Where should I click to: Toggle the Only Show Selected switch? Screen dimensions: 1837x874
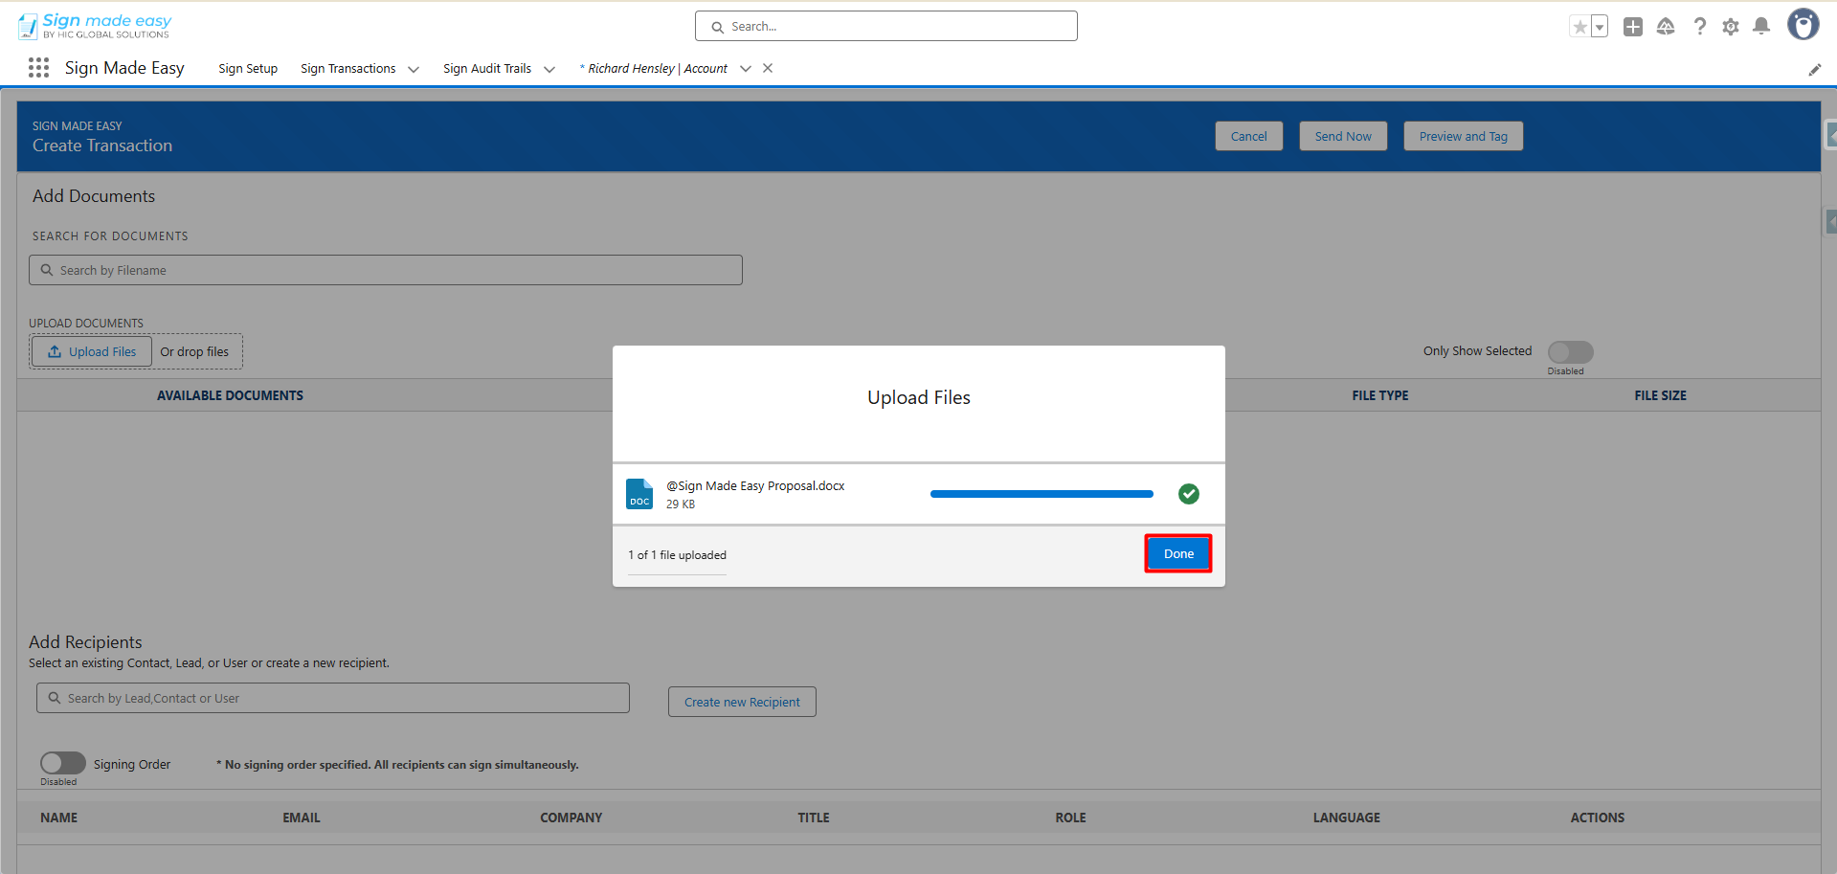(1571, 351)
